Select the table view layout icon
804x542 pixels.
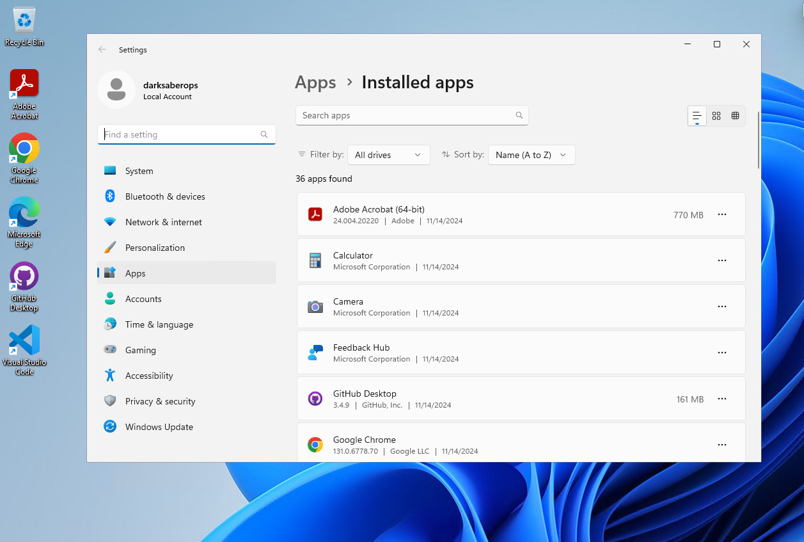pos(735,116)
